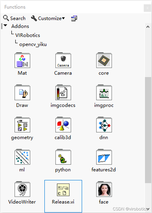The height and width of the screenshot is (213, 152).
Task: Select the opencv_yiku tree entry
Action: [33, 45]
